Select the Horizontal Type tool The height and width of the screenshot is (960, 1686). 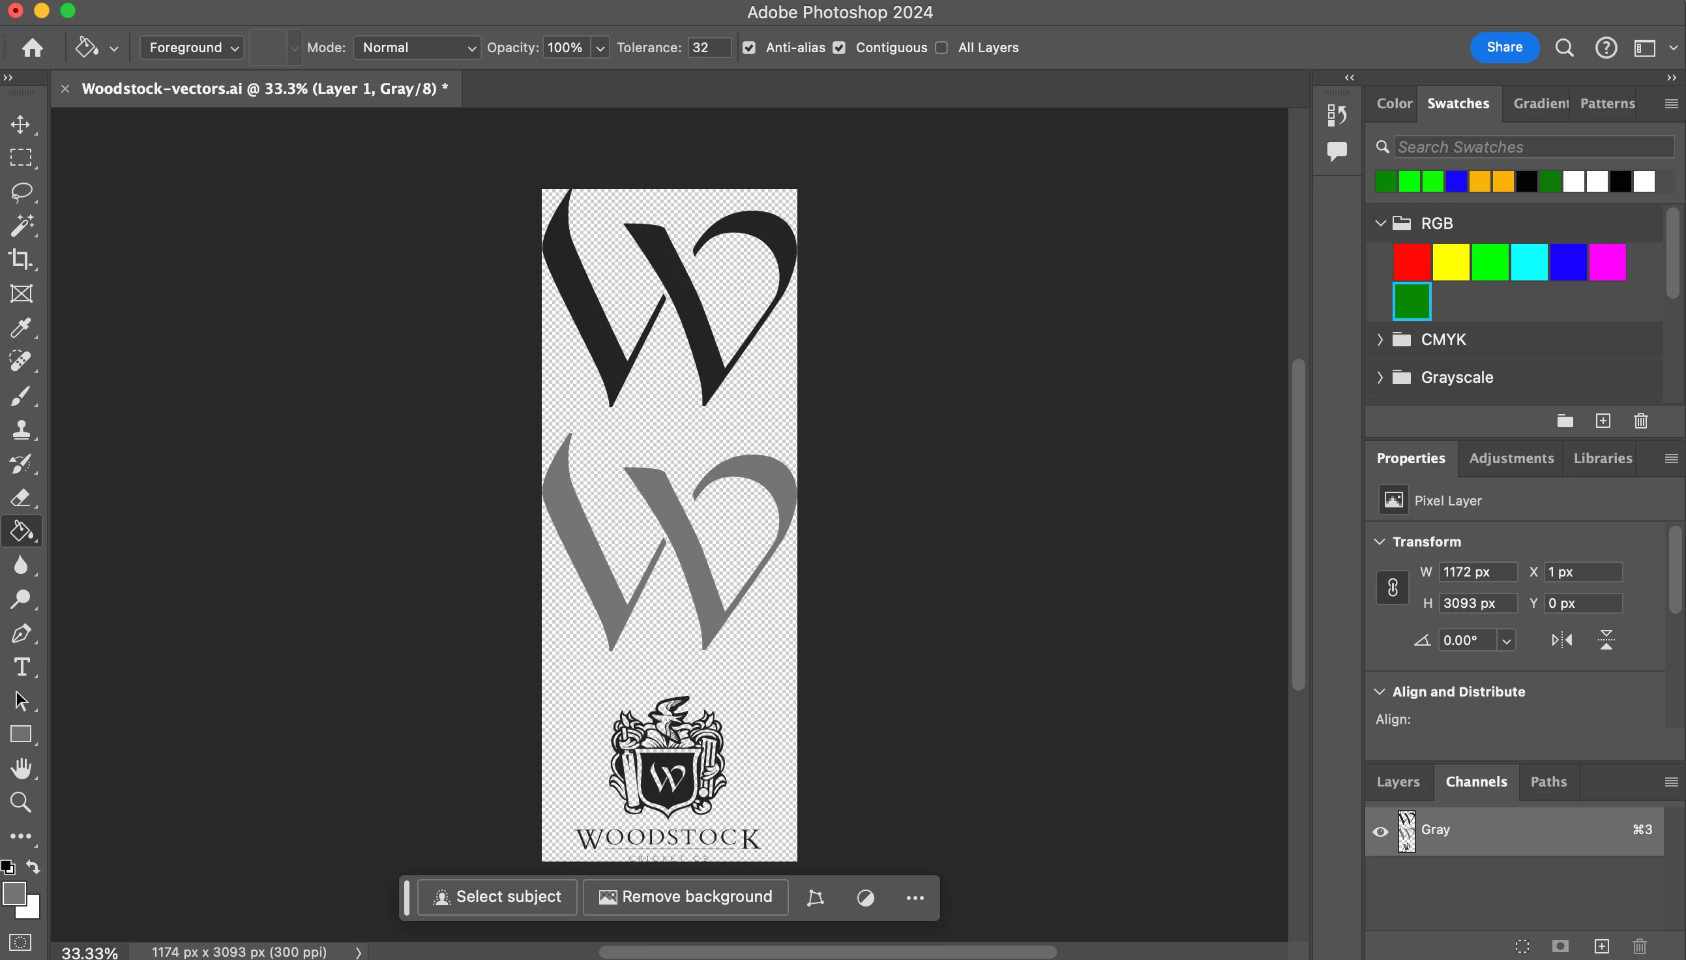click(20, 667)
